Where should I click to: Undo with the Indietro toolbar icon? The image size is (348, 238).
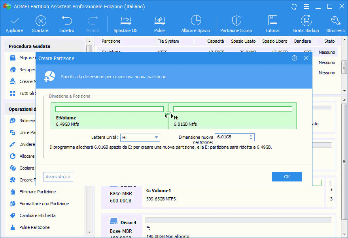coord(66,21)
